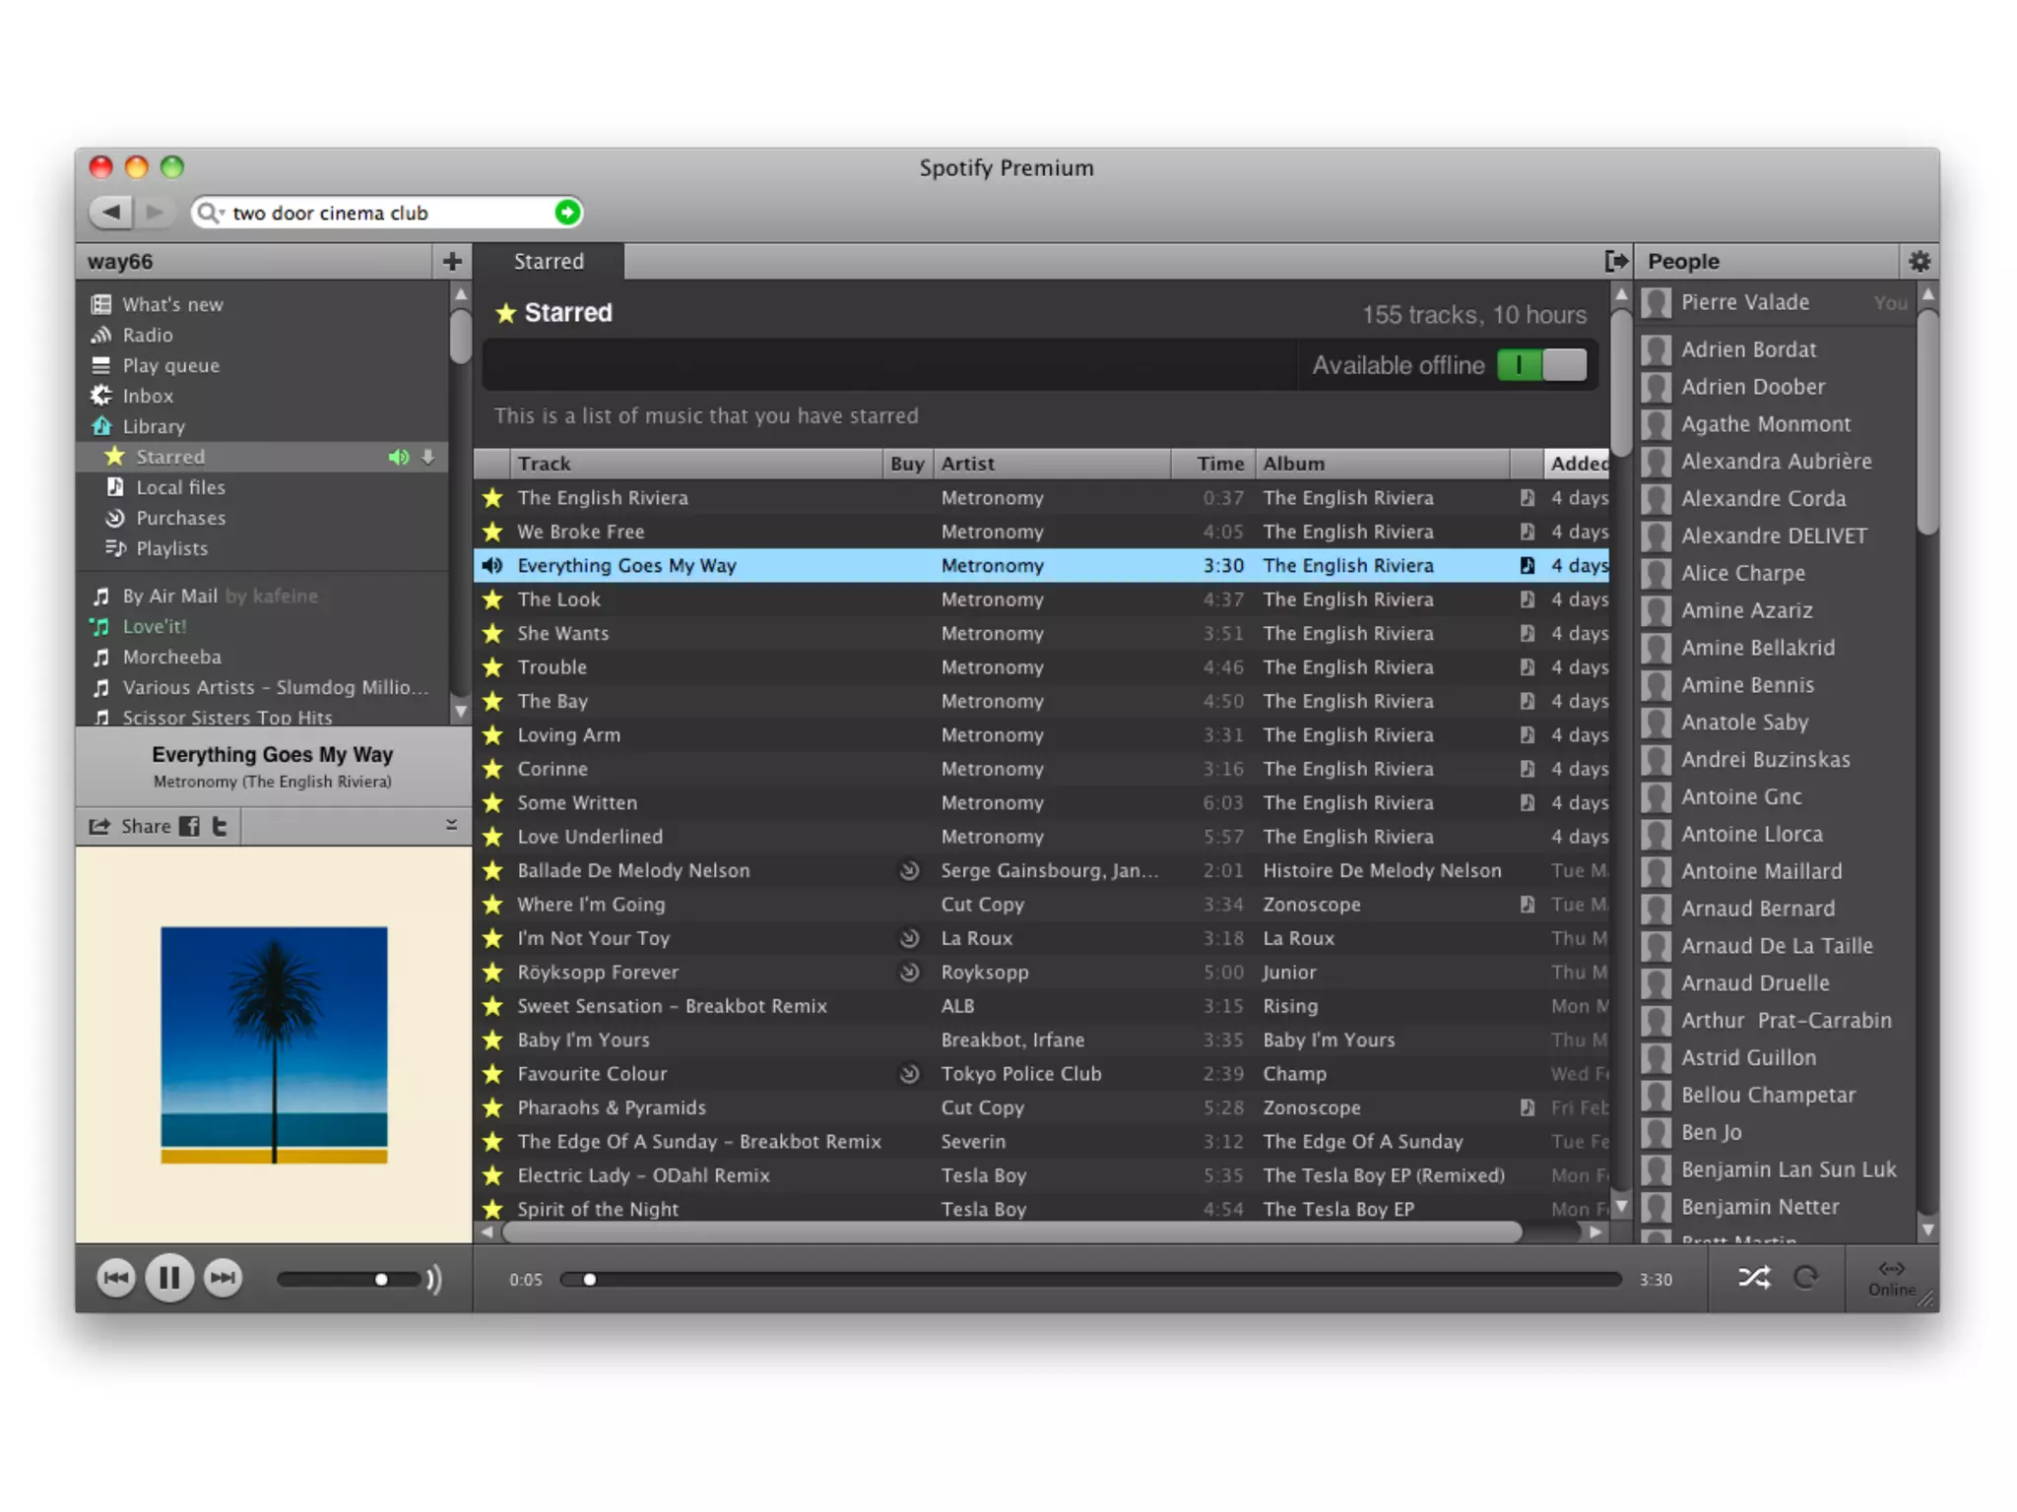Unstar the track Trouble

click(492, 667)
